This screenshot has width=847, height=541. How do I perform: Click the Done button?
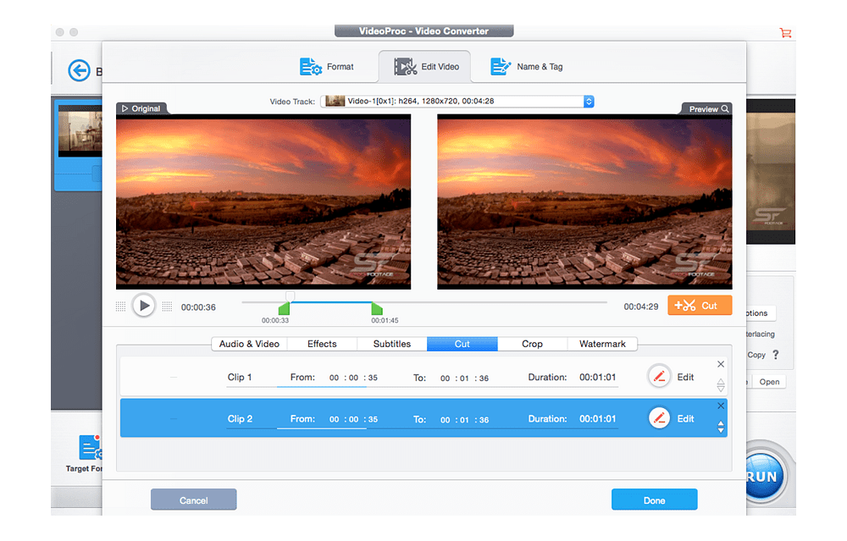point(654,500)
